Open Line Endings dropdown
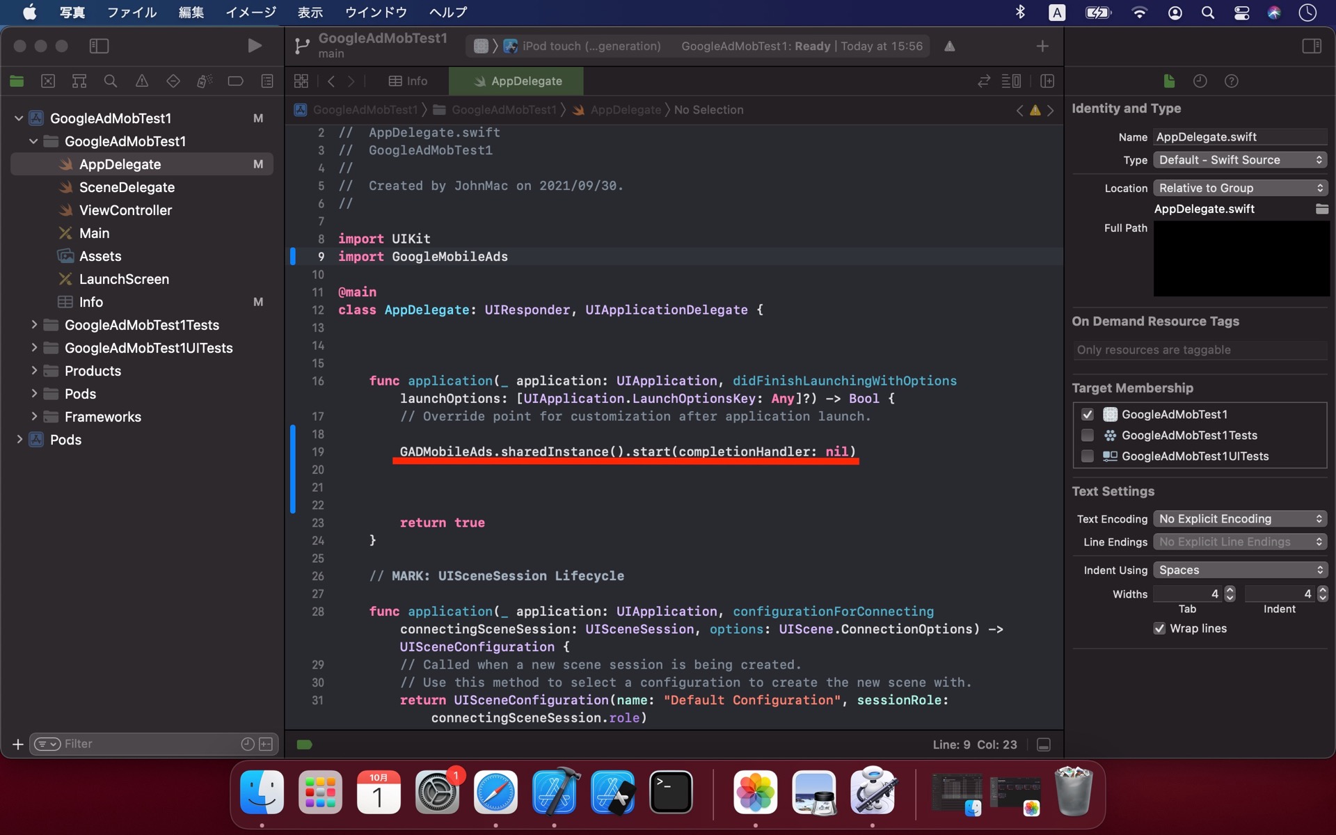Viewport: 1336px width, 835px height. [x=1240, y=542]
